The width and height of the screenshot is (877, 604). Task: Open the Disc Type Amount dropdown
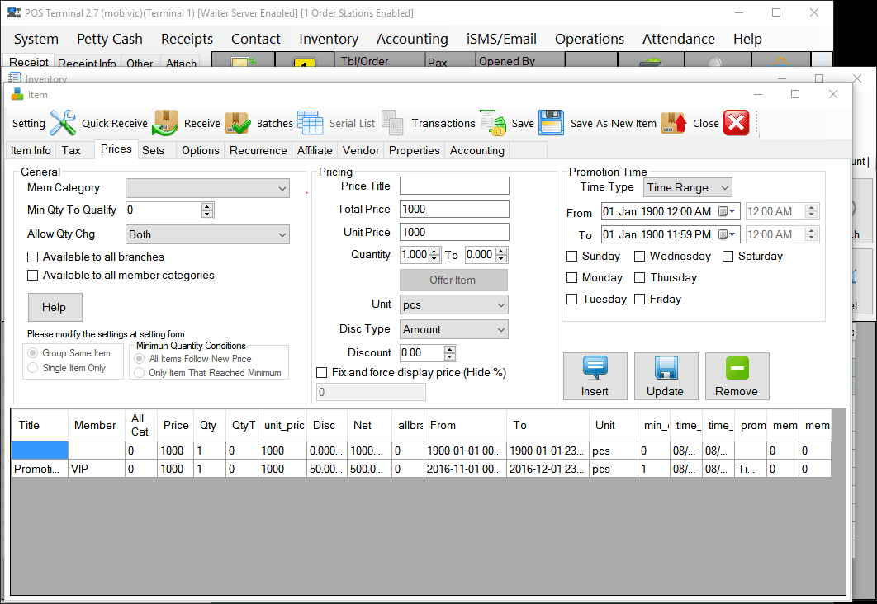[453, 330]
